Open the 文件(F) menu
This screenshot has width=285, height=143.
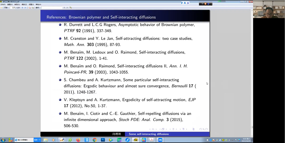click(3, 5)
